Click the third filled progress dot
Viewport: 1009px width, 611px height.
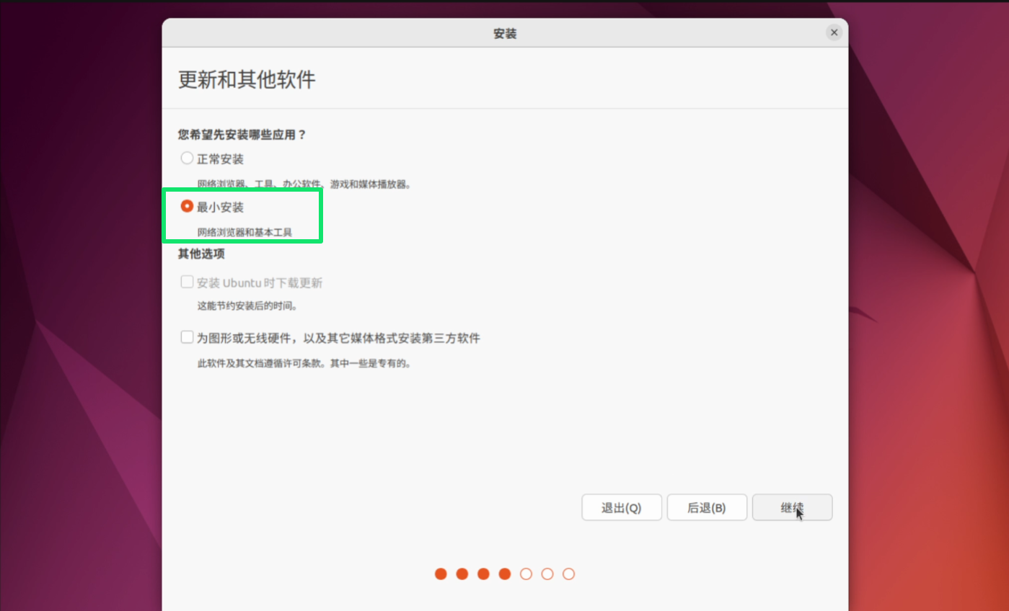click(483, 574)
